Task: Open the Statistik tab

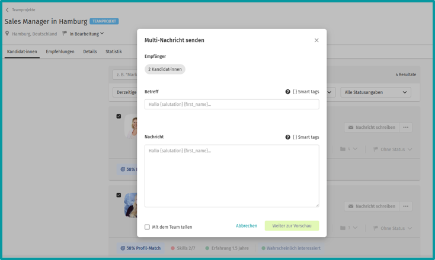Action: click(x=113, y=52)
